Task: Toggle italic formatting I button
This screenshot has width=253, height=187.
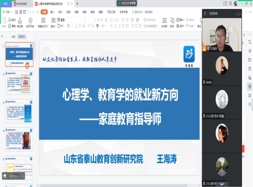Action: pyautogui.click(x=72, y=26)
